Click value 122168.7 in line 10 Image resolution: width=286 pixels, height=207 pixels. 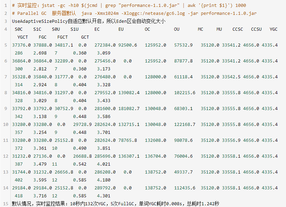tap(185, 125)
